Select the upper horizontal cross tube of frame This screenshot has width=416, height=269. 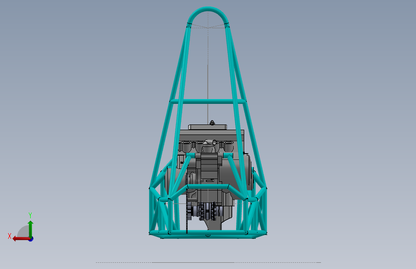(x=208, y=101)
